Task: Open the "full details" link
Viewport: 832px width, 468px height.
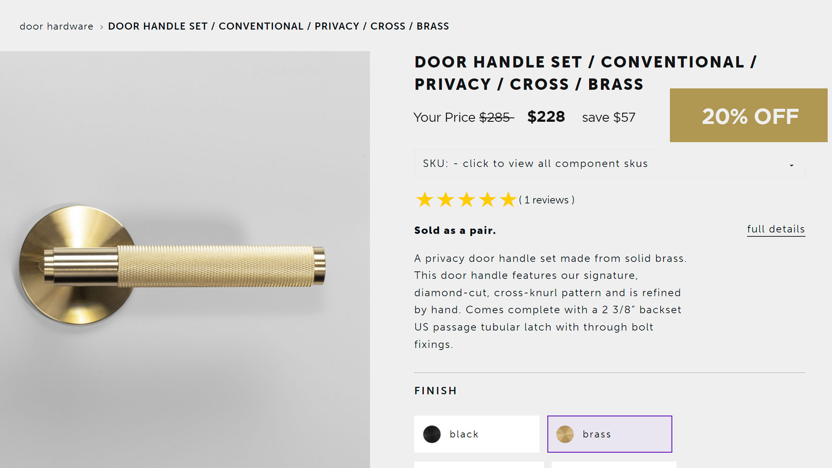Action: coord(776,229)
